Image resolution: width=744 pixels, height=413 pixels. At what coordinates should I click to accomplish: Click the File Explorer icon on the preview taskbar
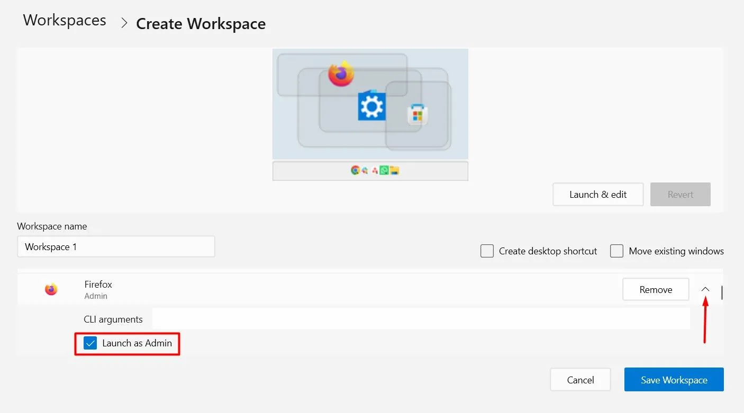[x=394, y=170]
